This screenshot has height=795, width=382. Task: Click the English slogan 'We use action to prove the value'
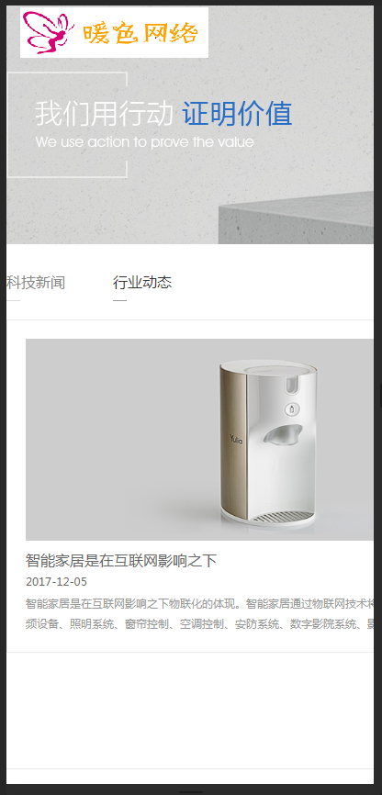point(144,142)
